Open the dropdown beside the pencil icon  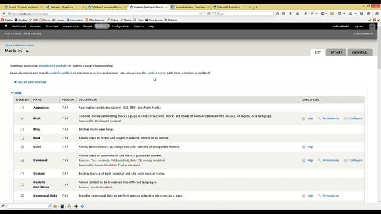click(x=6, y=206)
